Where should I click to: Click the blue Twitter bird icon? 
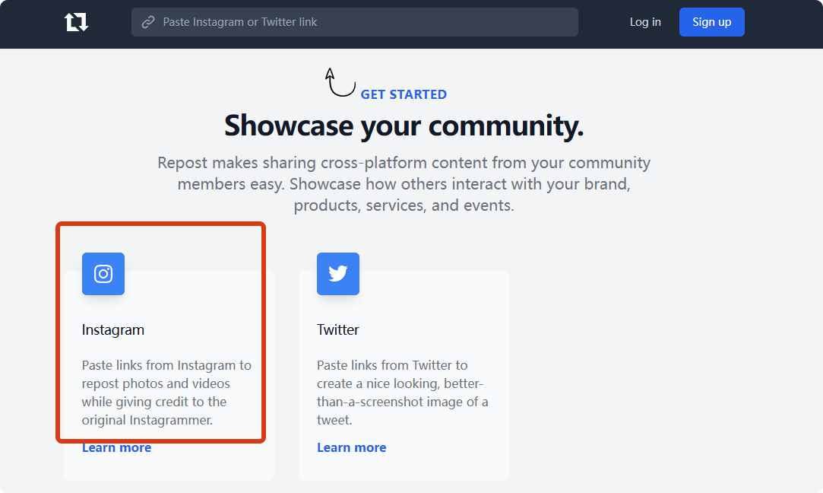tap(338, 274)
